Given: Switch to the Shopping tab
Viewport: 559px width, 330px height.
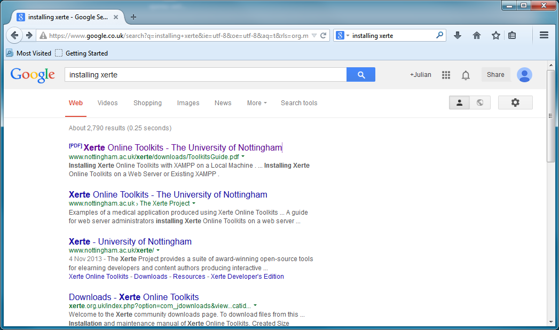Looking at the screenshot, I should 147,103.
